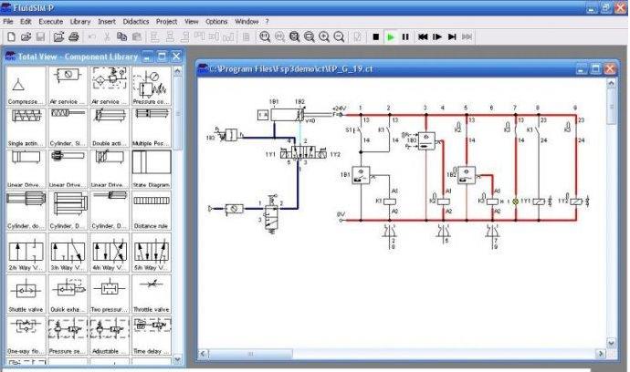Image resolution: width=630 pixels, height=372 pixels.
Task: Open the Execute menu
Action: pos(50,20)
